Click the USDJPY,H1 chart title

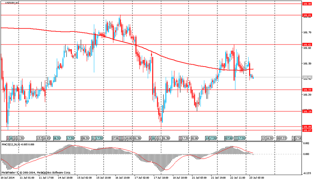coord(13,3)
